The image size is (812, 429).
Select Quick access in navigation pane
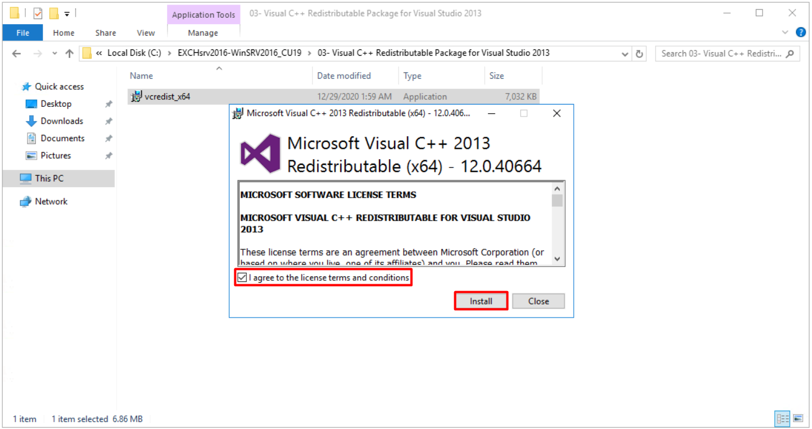(59, 87)
